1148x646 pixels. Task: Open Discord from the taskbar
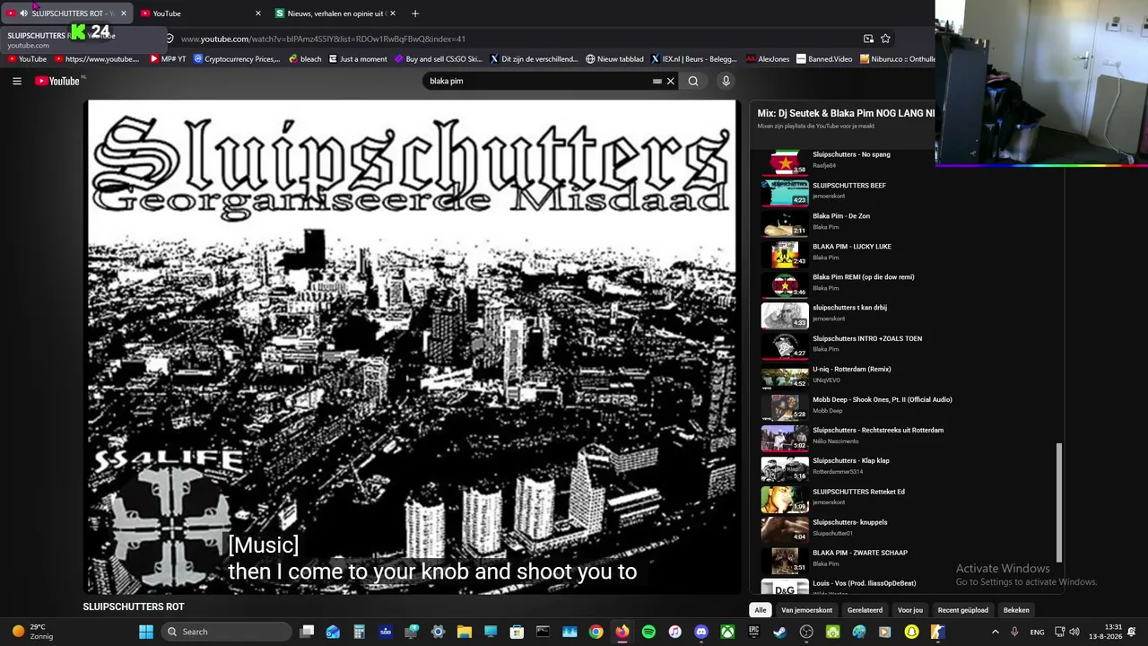[x=700, y=632]
